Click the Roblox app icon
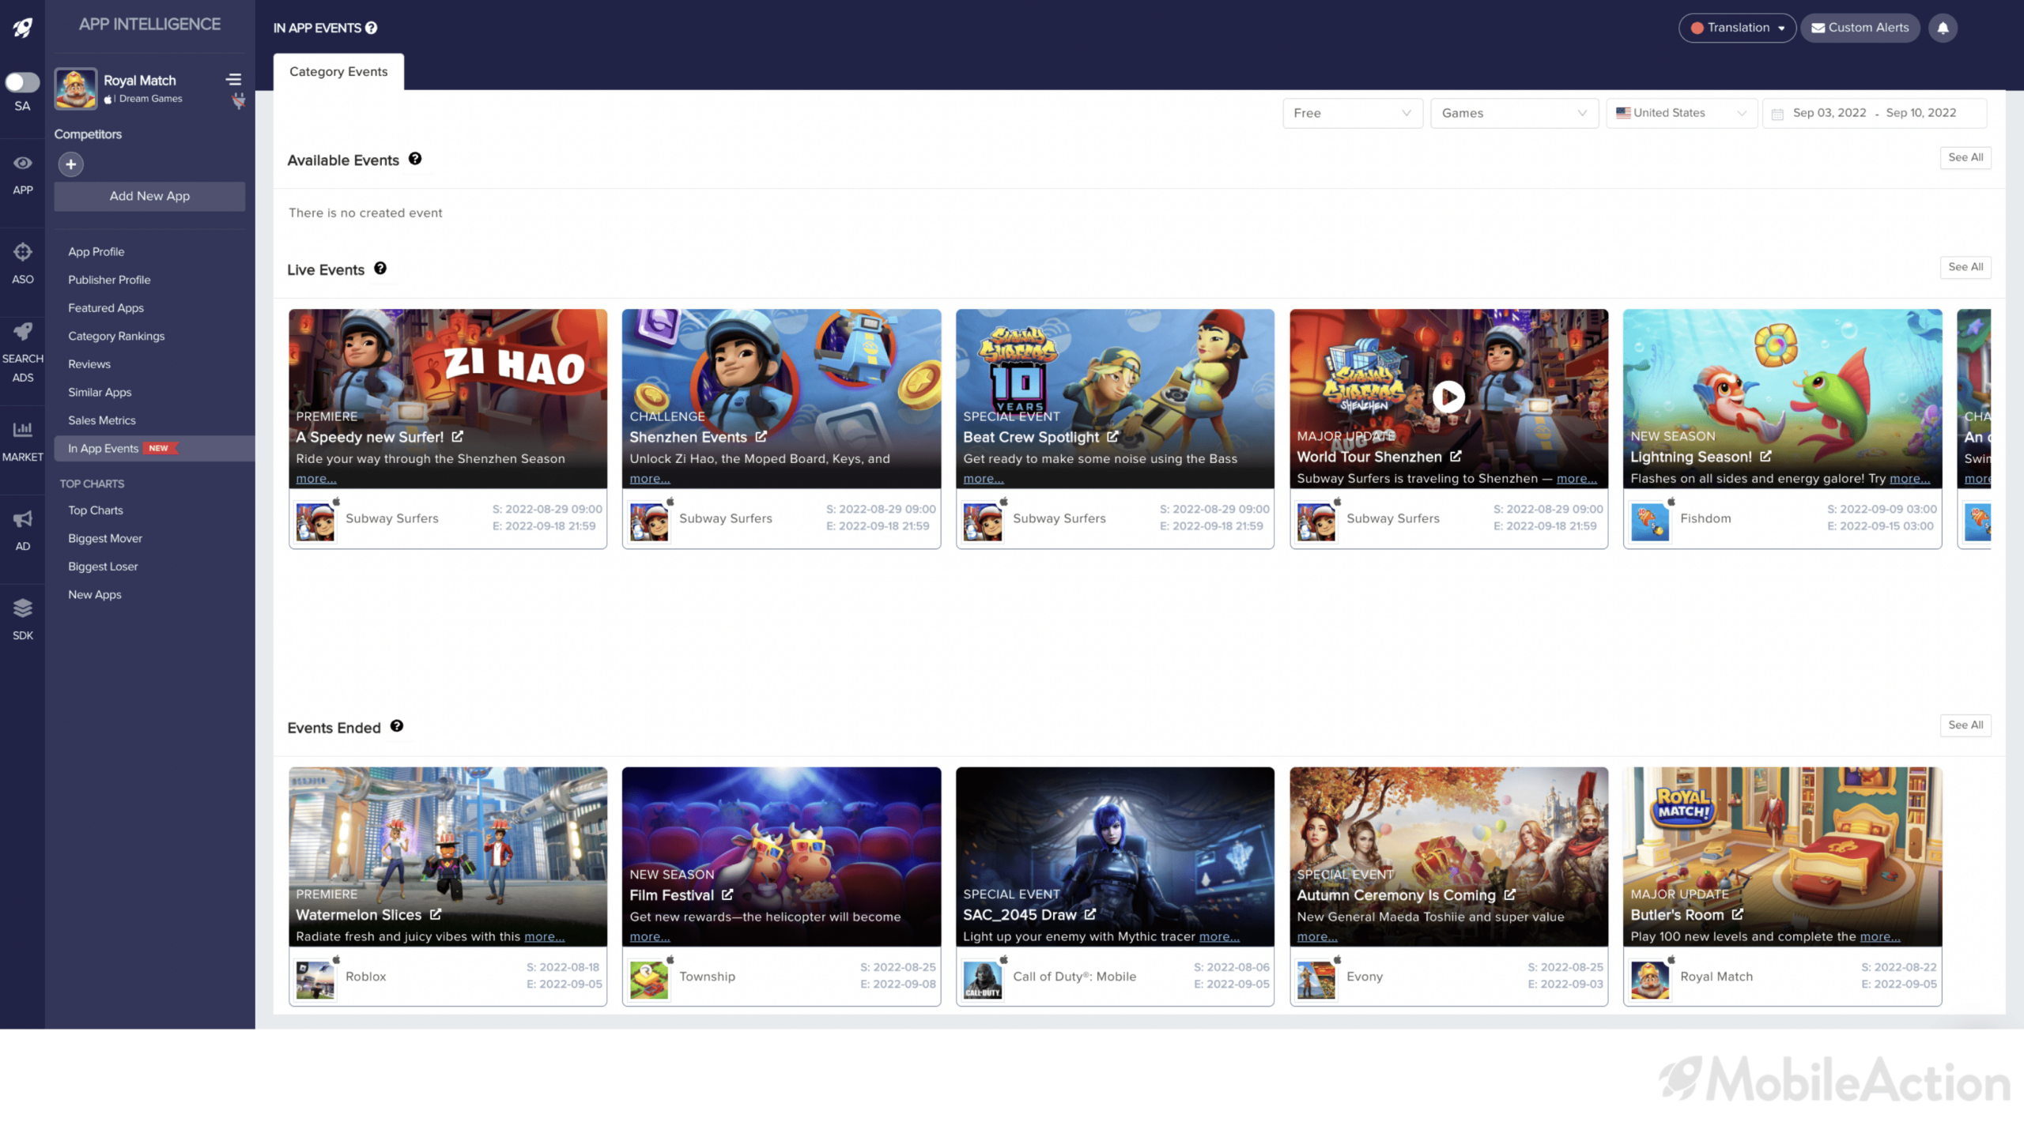Viewport: 2024px width, 1122px height. click(x=315, y=980)
